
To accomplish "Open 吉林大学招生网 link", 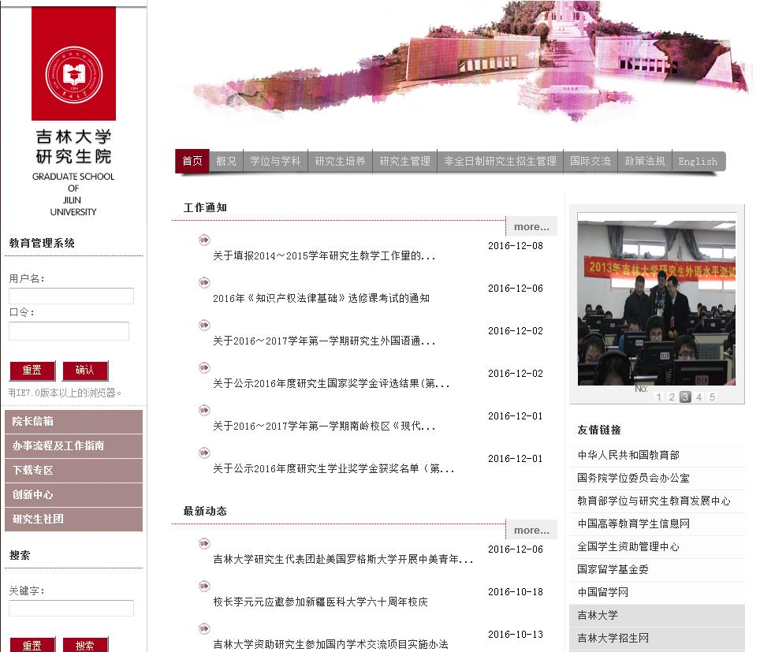I will pyautogui.click(x=613, y=638).
